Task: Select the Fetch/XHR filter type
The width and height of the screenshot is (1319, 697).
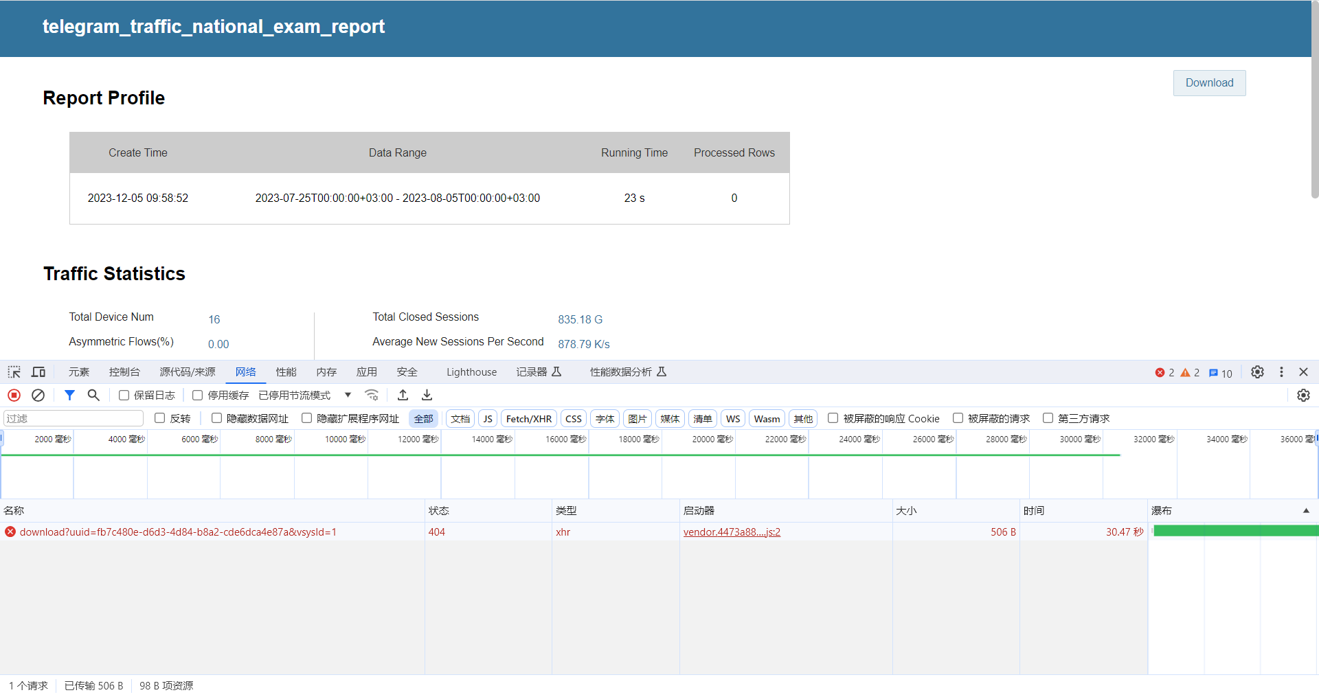Action: click(528, 419)
